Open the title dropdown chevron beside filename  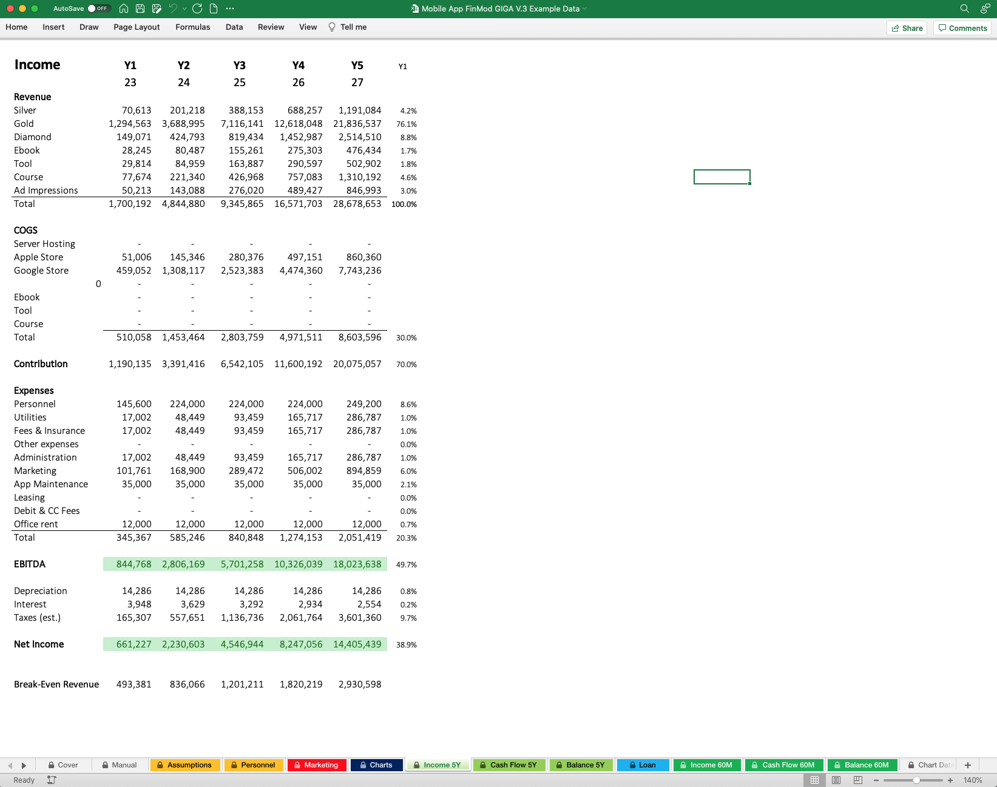coord(585,8)
